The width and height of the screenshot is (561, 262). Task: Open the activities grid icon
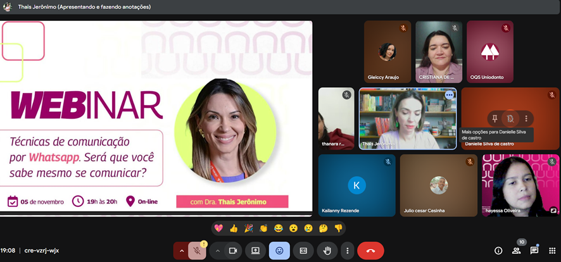552,251
